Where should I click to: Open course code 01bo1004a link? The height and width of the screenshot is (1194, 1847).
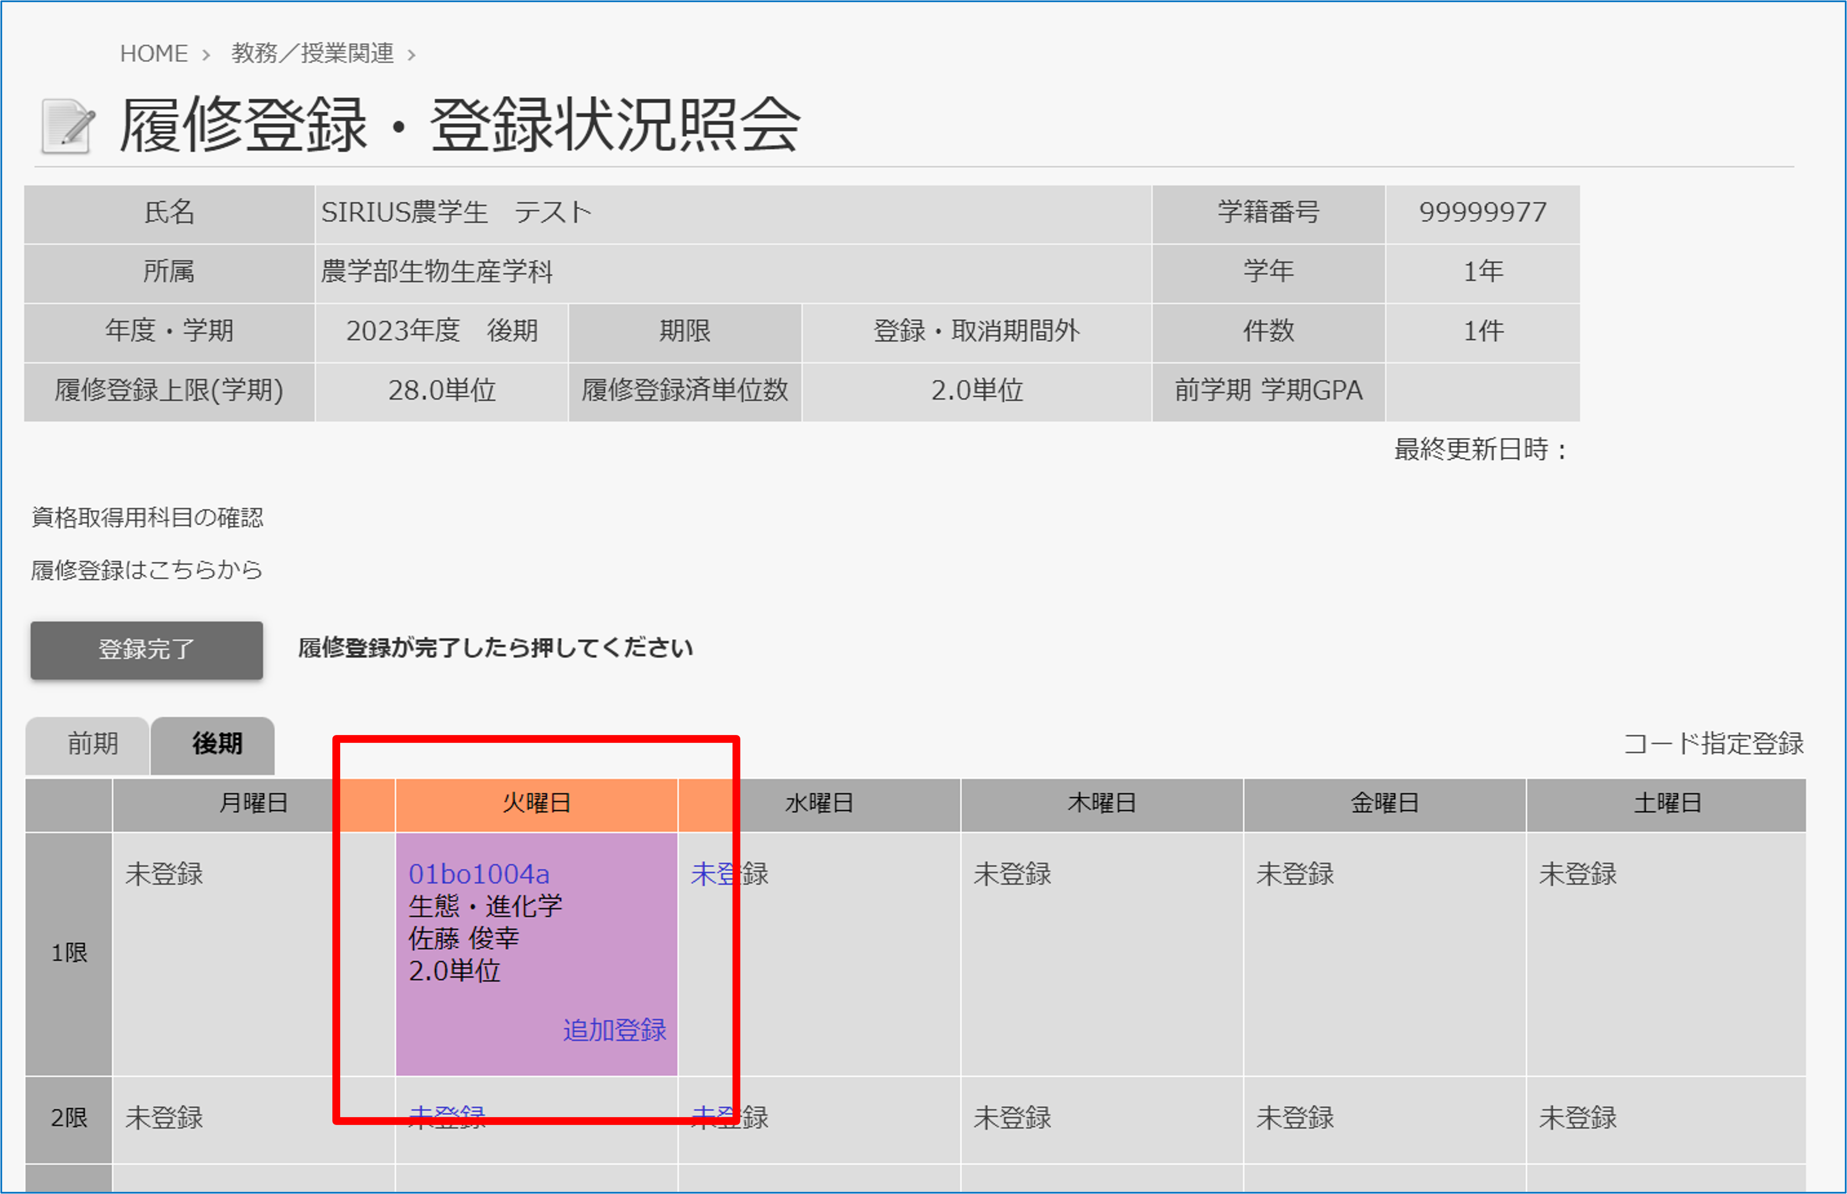pyautogui.click(x=479, y=874)
